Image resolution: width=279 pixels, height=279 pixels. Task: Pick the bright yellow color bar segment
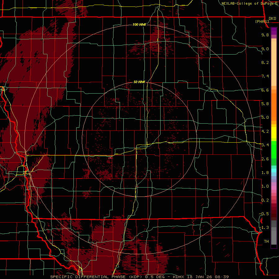[274, 133]
